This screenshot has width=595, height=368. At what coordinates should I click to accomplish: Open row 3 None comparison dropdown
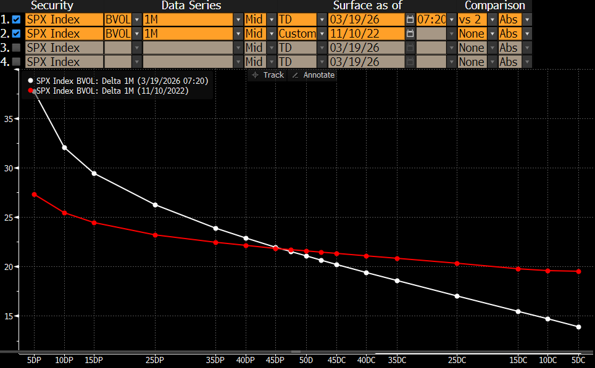[x=492, y=47]
